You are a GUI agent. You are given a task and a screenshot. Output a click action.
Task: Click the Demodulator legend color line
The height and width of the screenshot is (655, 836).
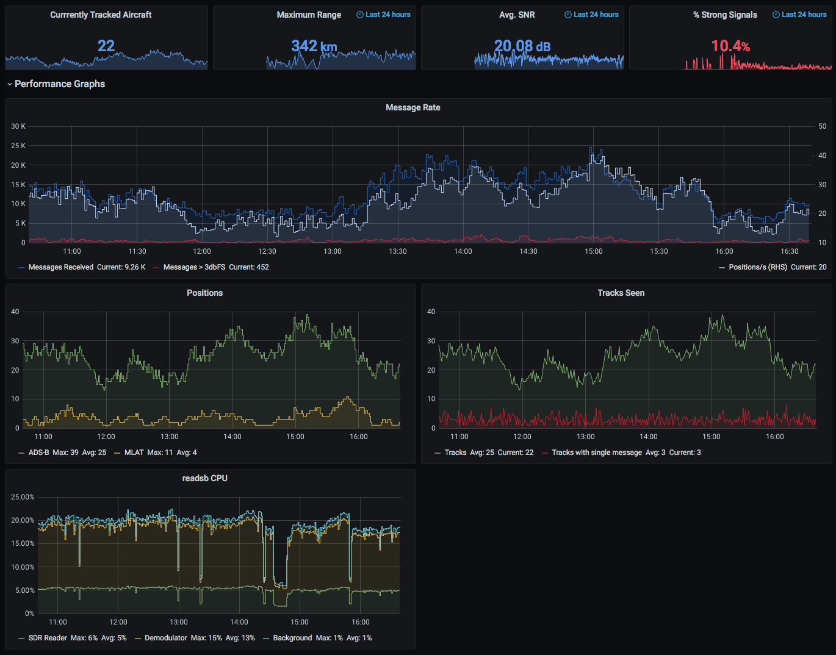[x=138, y=639]
